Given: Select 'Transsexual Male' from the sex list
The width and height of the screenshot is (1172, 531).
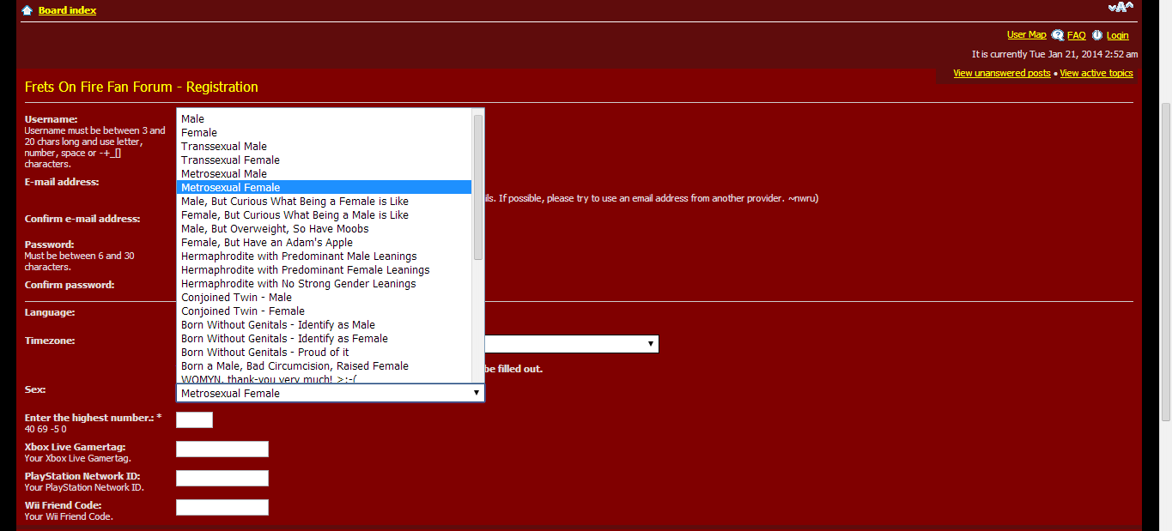Looking at the screenshot, I should [x=325, y=147].
